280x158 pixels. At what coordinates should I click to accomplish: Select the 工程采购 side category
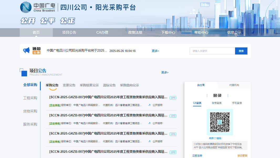click(x=30, y=98)
